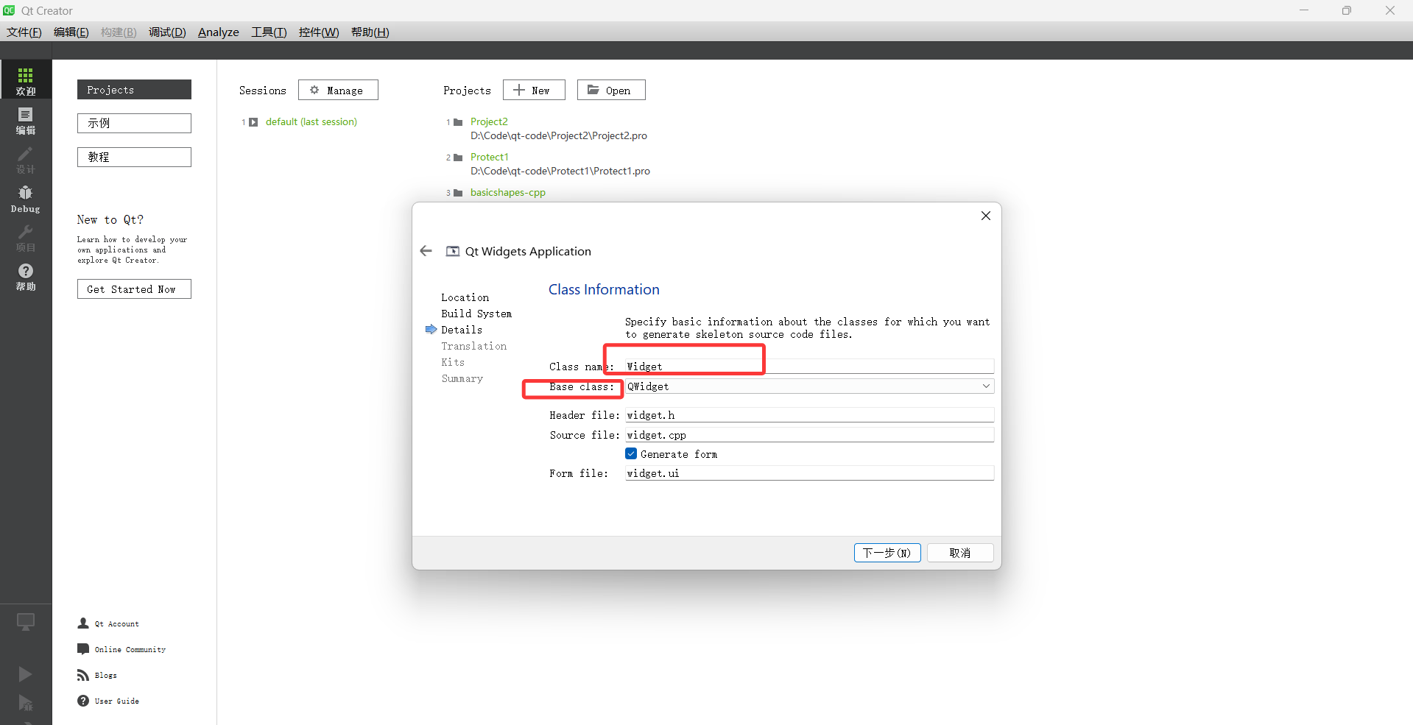Click the Online Community link
This screenshot has height=725, width=1413.
click(x=130, y=649)
